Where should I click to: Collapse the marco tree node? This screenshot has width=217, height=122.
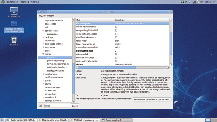click(x=43, y=54)
